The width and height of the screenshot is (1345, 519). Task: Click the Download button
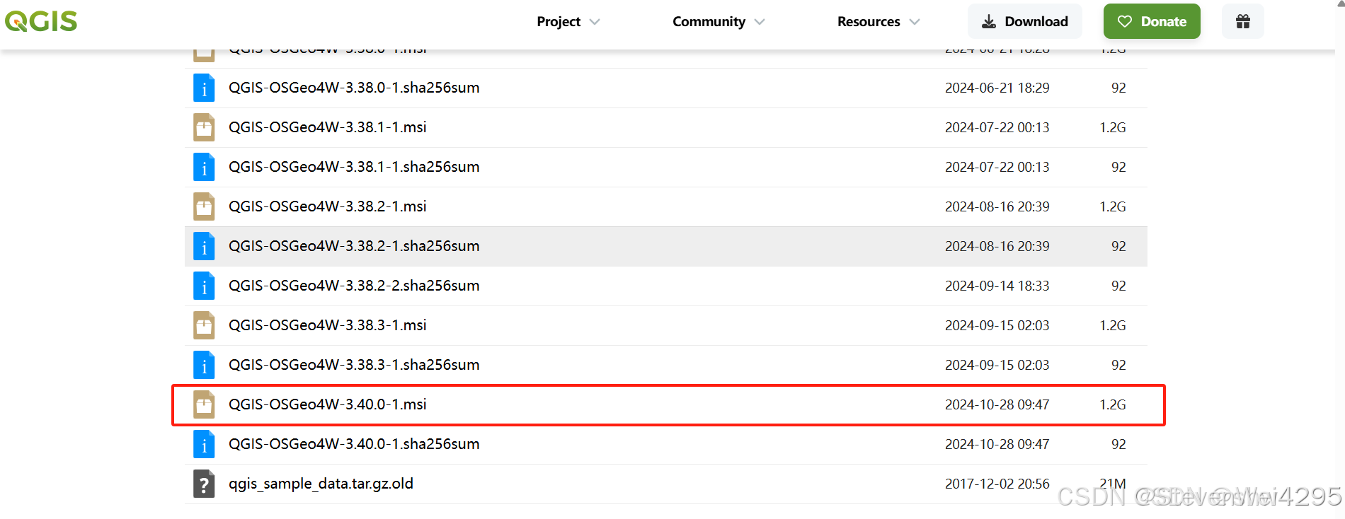[x=1024, y=21]
